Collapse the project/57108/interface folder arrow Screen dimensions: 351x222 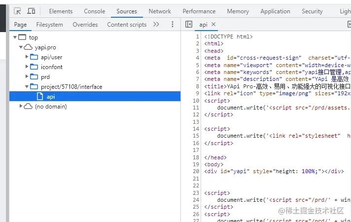(x=27, y=86)
